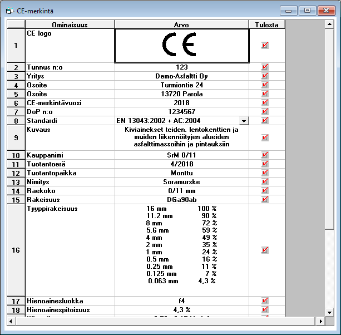The width and height of the screenshot is (341, 335).
Task: Toggle Tulosta checkbox for Kuvaus row
Action: [x=265, y=137]
